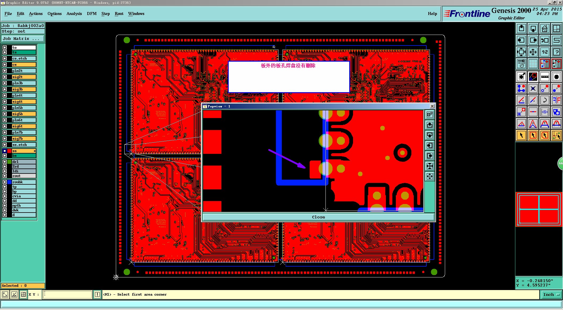Click the question mark help icon

coord(557,52)
